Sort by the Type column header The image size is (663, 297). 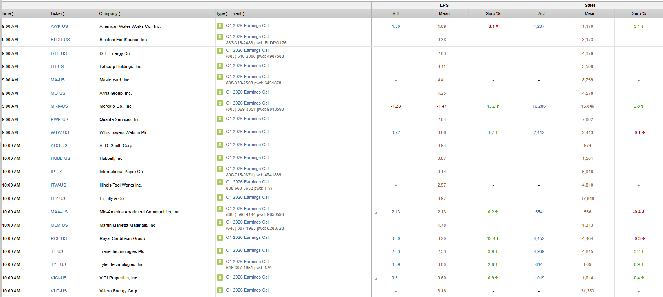222,14
